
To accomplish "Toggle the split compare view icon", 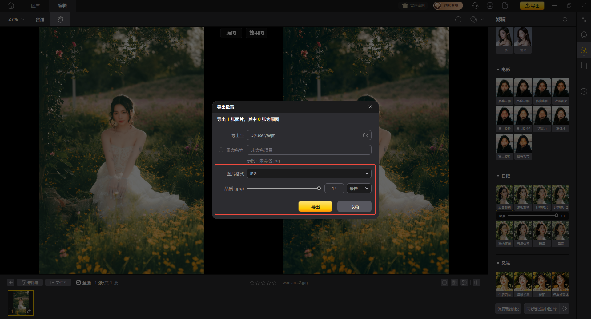I will coord(476,283).
